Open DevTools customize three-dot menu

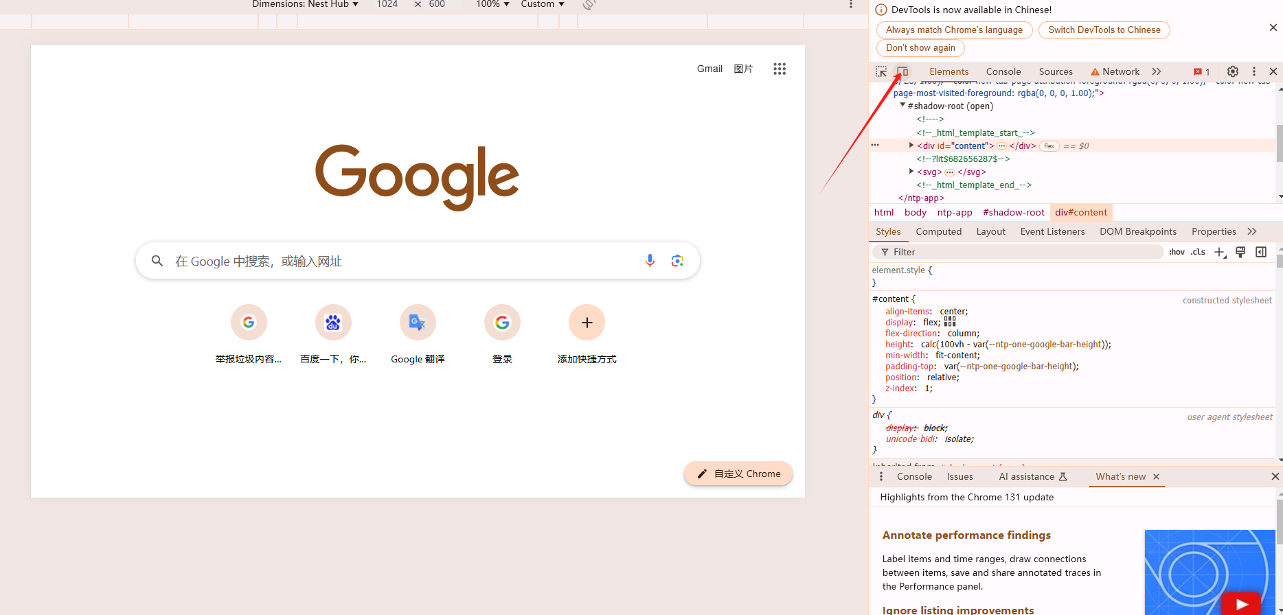pyautogui.click(x=1254, y=71)
